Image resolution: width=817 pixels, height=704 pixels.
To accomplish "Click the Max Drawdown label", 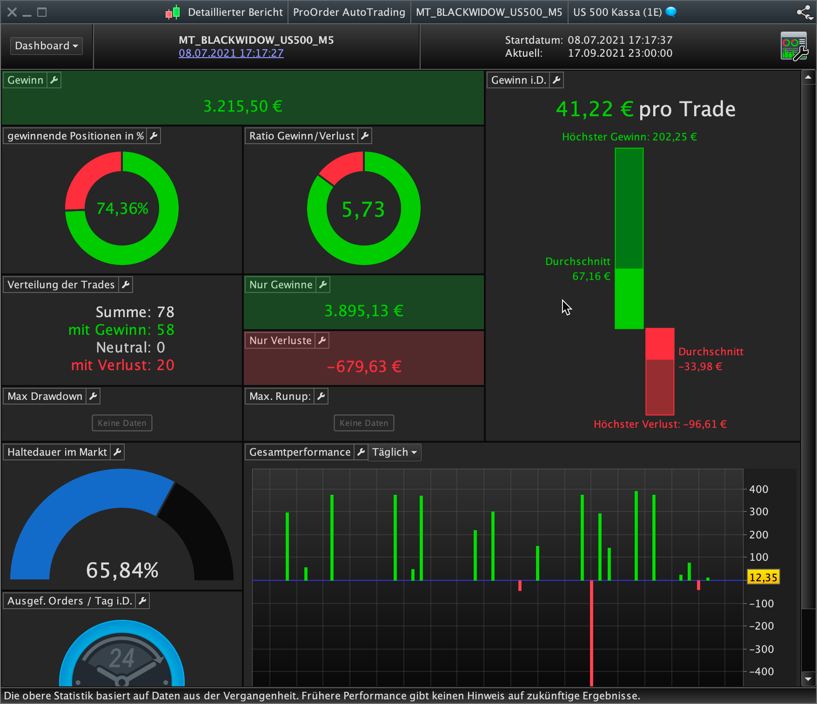I will coord(45,396).
